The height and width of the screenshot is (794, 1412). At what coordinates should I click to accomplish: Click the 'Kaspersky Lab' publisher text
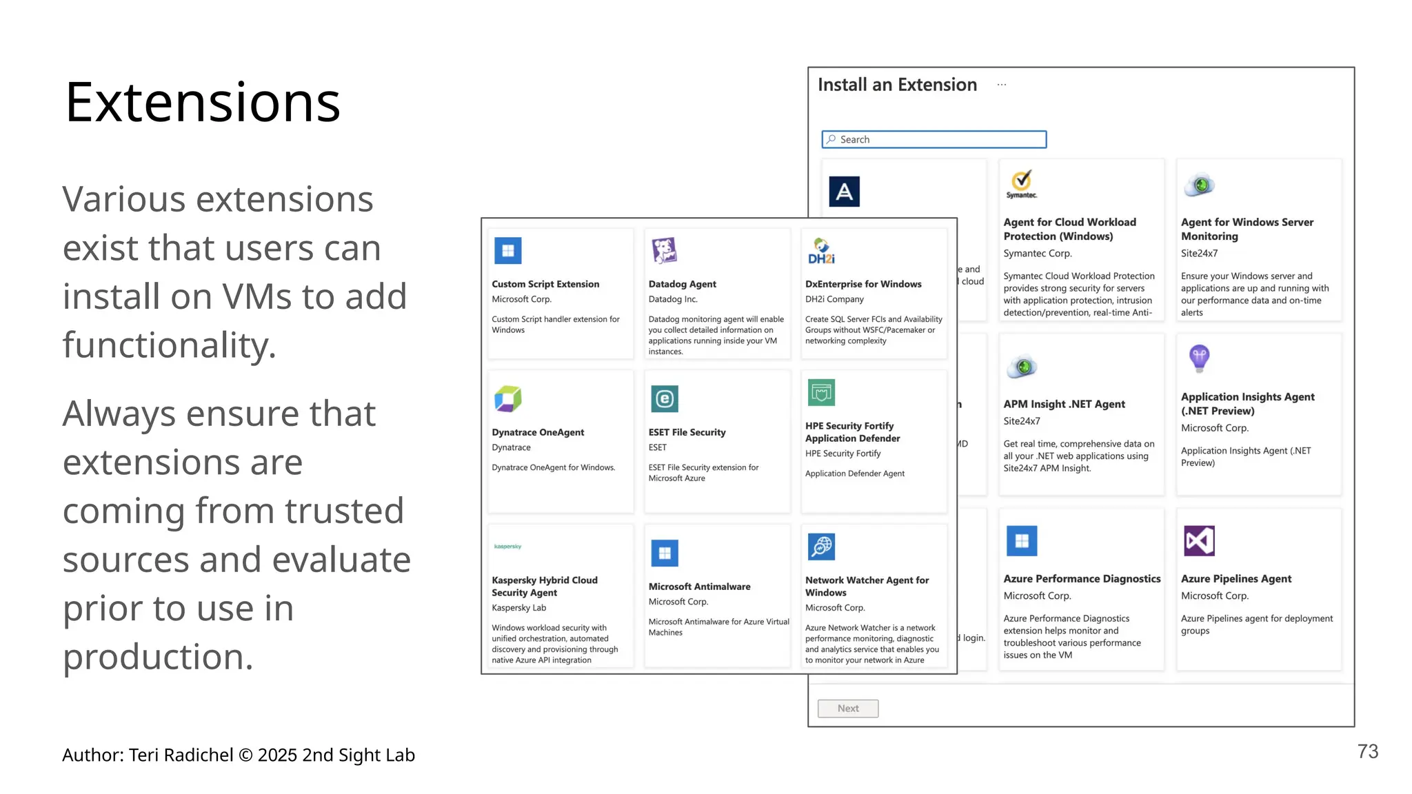pyautogui.click(x=518, y=608)
